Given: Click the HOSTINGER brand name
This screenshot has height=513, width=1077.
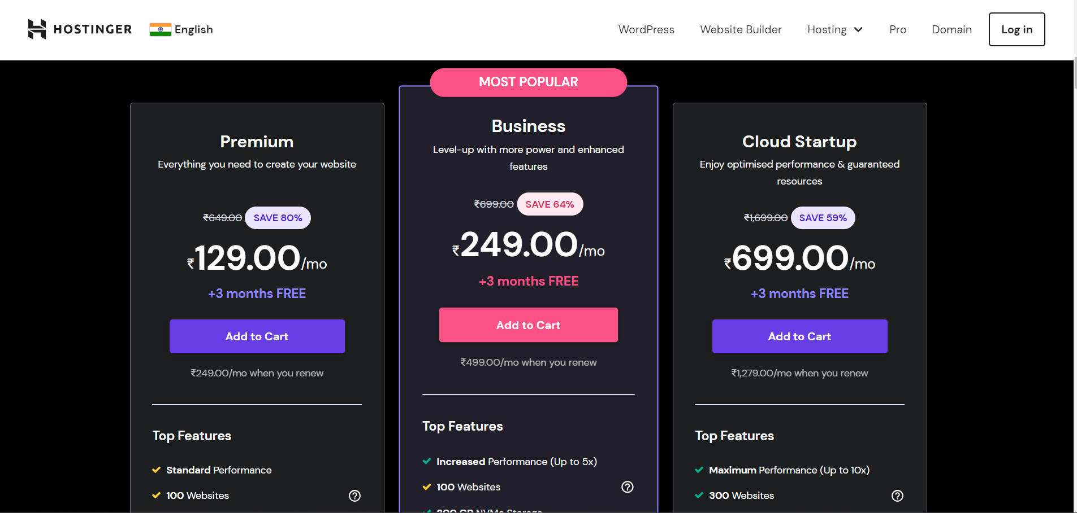Looking at the screenshot, I should point(93,29).
